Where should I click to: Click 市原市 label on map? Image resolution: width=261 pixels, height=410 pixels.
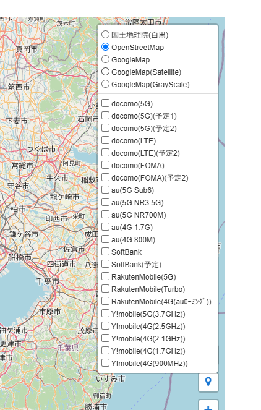pos(49,312)
